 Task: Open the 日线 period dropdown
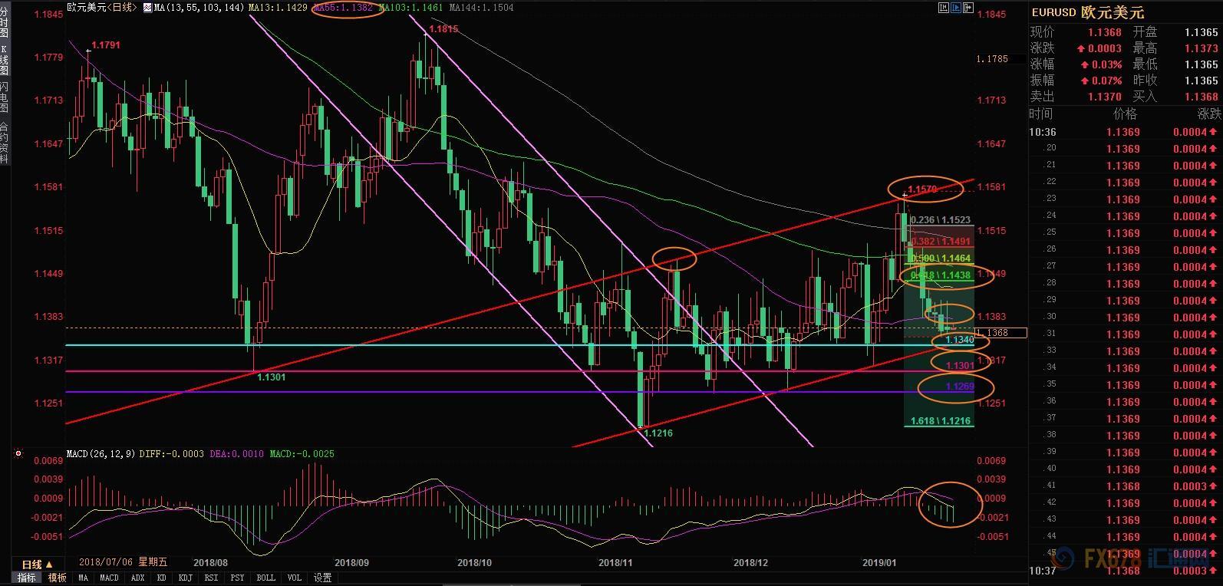tap(36, 565)
